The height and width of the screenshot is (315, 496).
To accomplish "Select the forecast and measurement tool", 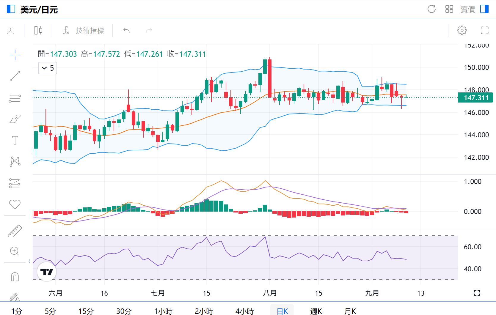I will click(x=15, y=183).
